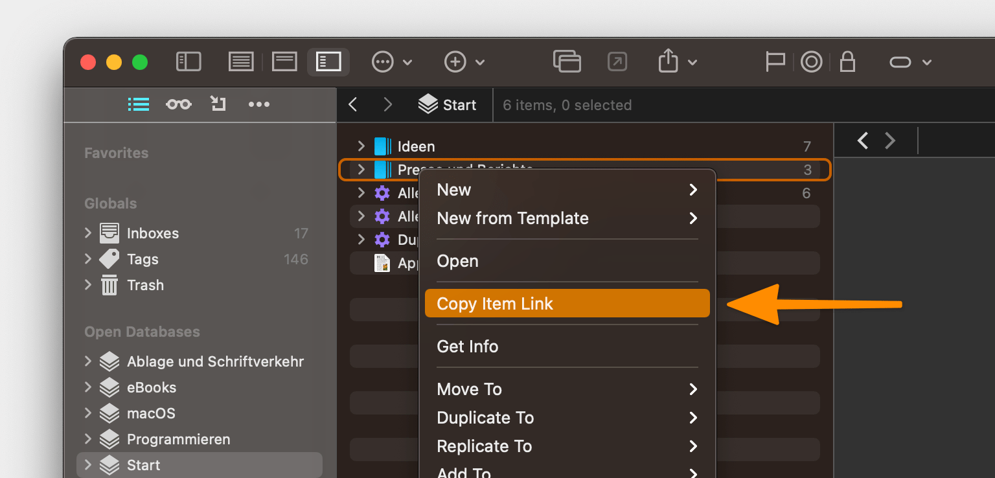
Task: Open the label pill dropdown
Action: 910,62
